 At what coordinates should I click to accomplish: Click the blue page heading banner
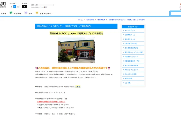click(x=76, y=26)
